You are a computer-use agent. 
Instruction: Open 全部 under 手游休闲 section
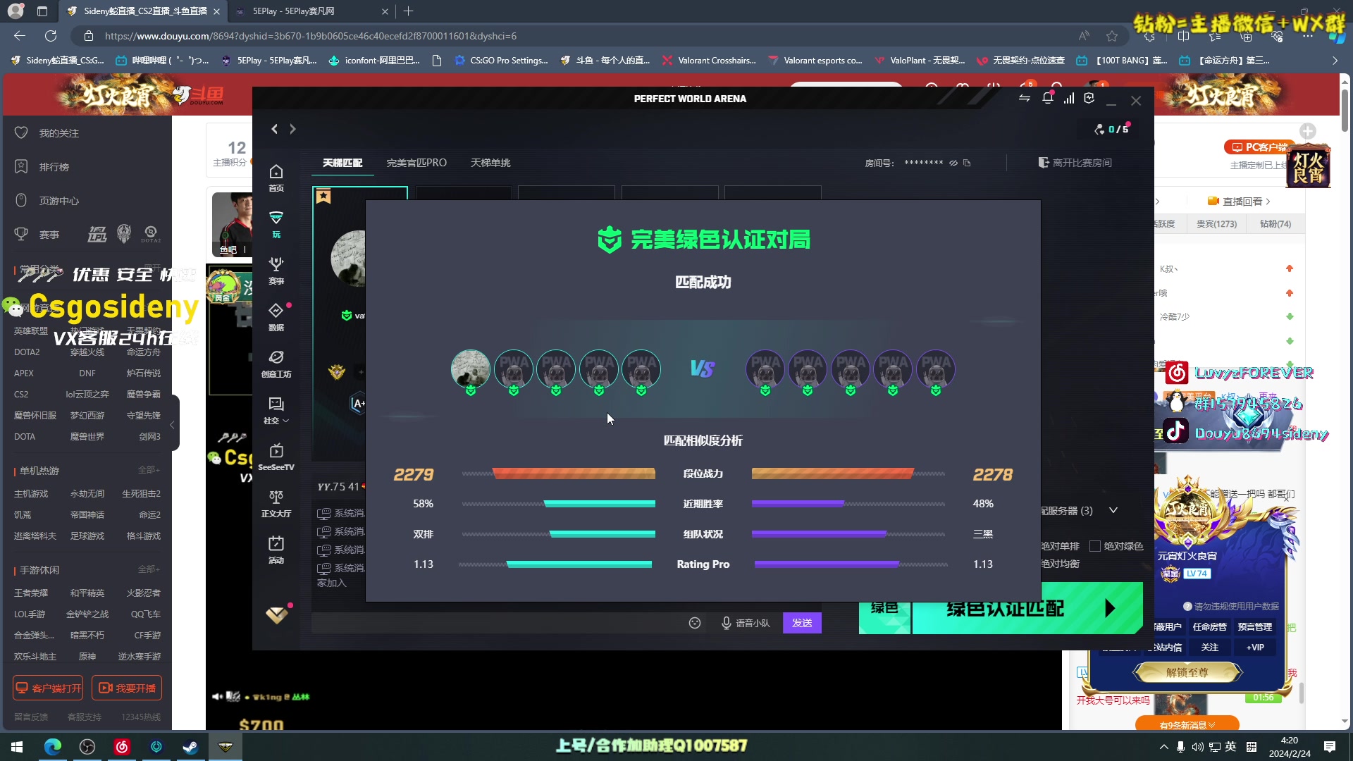149,569
